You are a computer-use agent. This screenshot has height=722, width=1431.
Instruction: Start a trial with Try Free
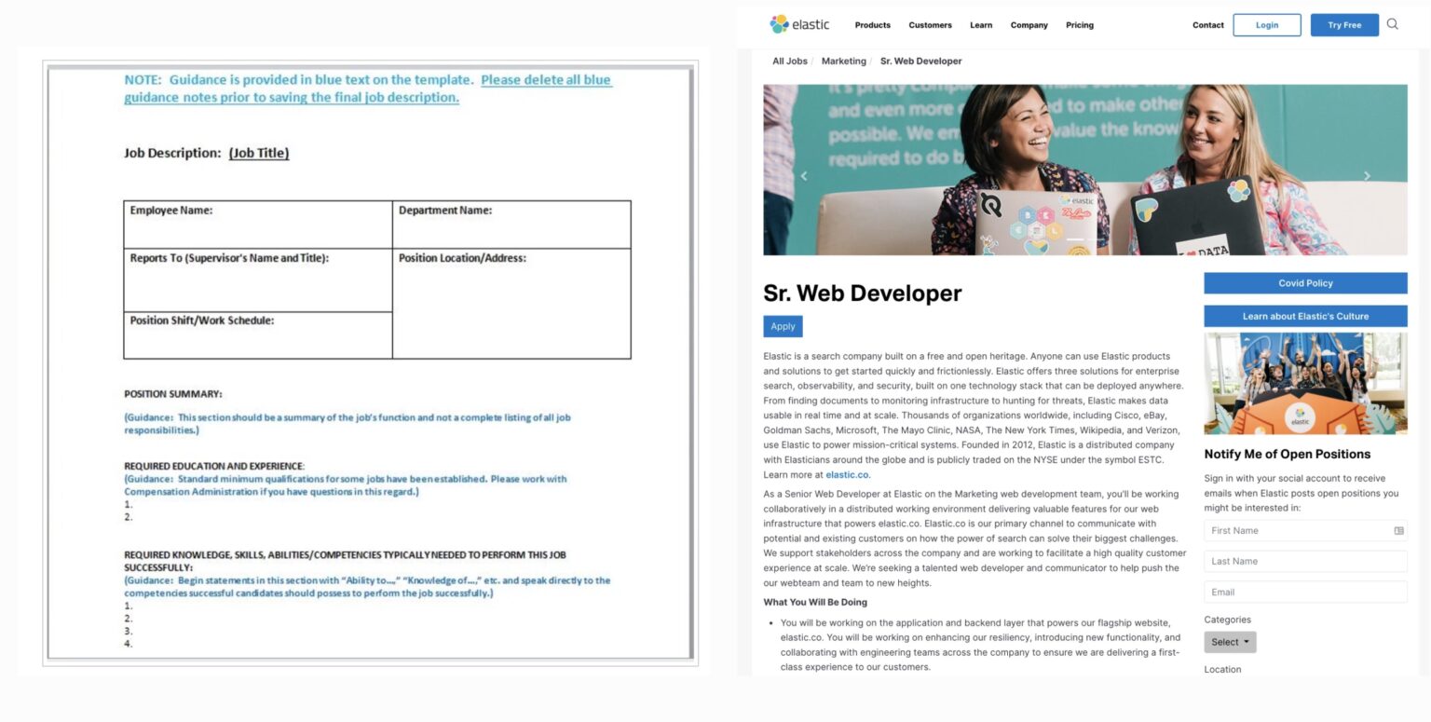point(1344,25)
